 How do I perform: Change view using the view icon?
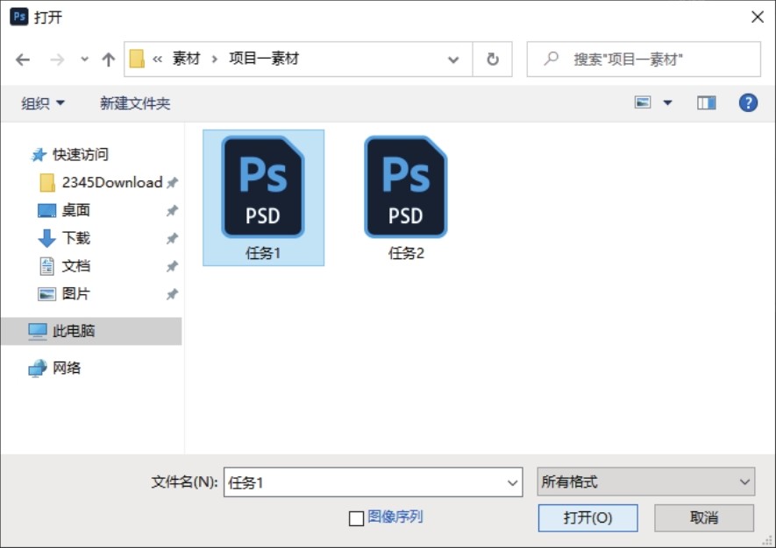coord(643,102)
